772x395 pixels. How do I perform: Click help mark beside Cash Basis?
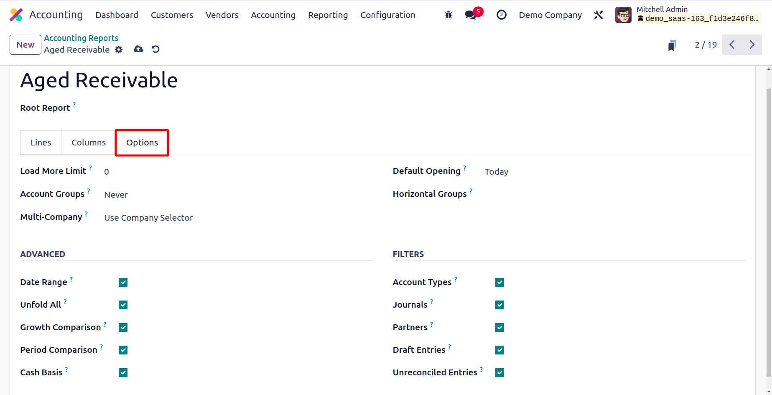pyautogui.click(x=66, y=370)
